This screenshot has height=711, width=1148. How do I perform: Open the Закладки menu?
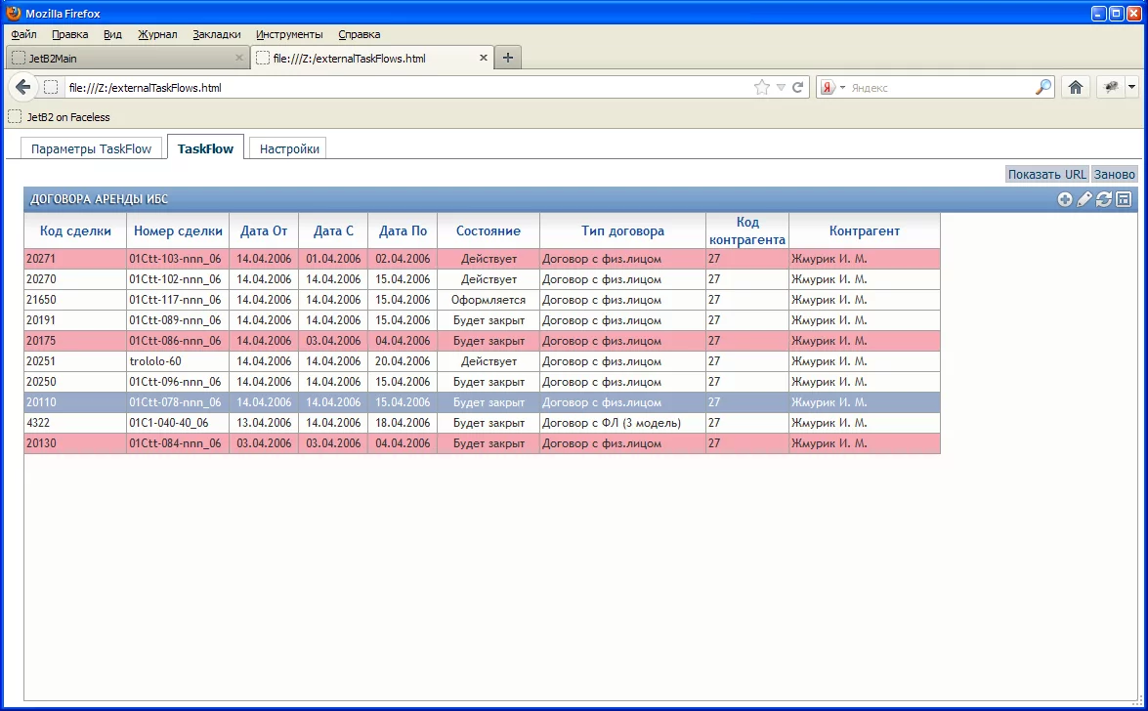point(216,34)
